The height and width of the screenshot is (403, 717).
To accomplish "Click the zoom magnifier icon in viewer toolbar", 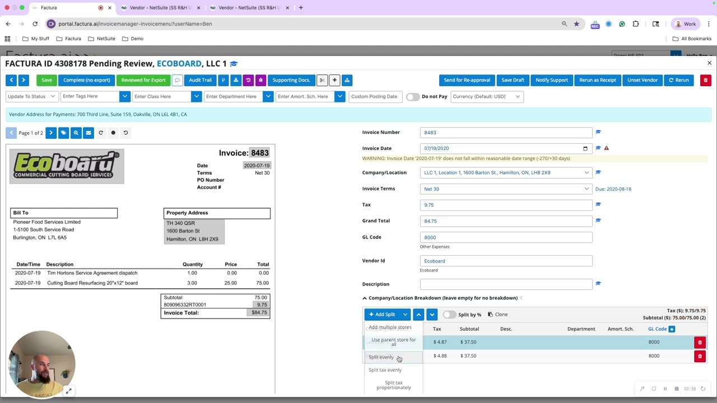I will [76, 133].
